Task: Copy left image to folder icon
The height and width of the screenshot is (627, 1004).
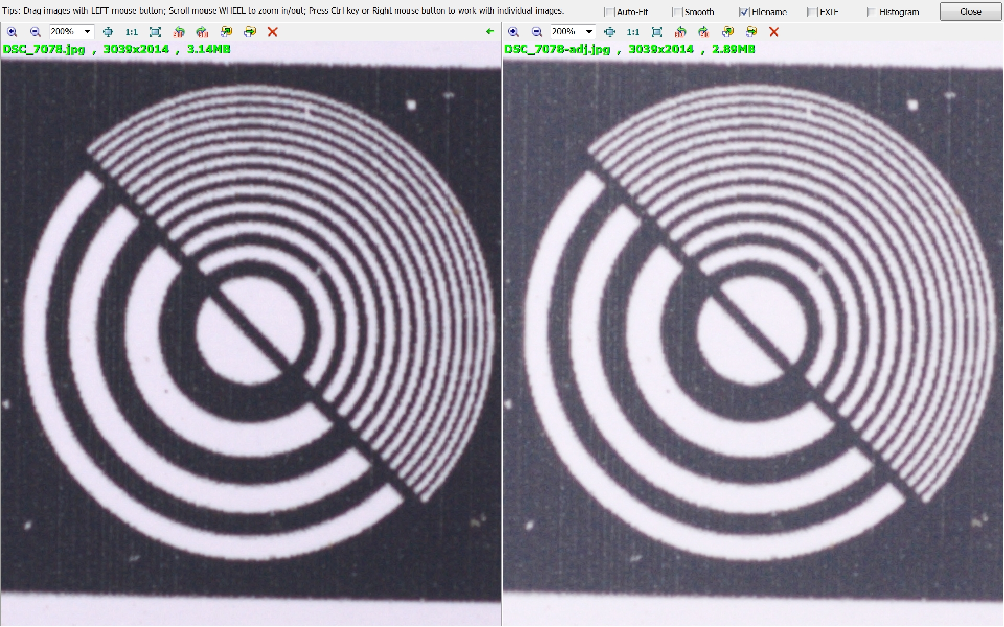Action: click(226, 32)
